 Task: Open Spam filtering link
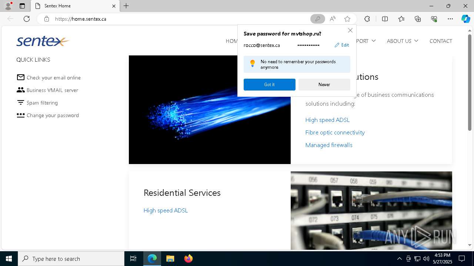pyautogui.click(x=42, y=103)
